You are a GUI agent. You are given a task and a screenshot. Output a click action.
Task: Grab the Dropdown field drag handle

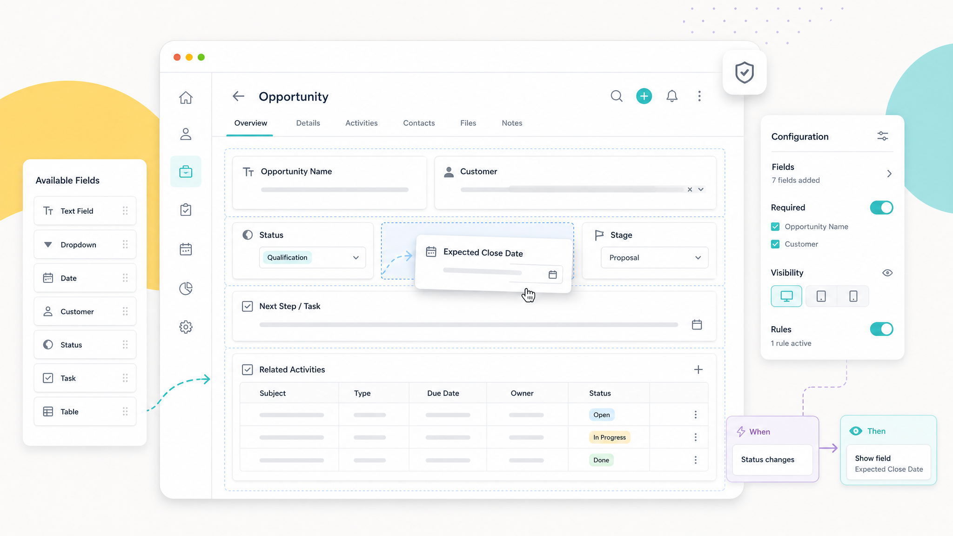(x=125, y=244)
